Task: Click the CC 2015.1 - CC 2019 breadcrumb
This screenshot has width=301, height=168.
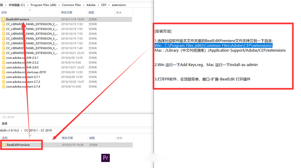Action: [x=38, y=130]
